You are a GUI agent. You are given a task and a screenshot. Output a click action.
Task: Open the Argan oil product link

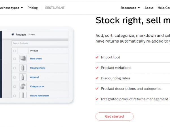pyautogui.click(x=35, y=77)
